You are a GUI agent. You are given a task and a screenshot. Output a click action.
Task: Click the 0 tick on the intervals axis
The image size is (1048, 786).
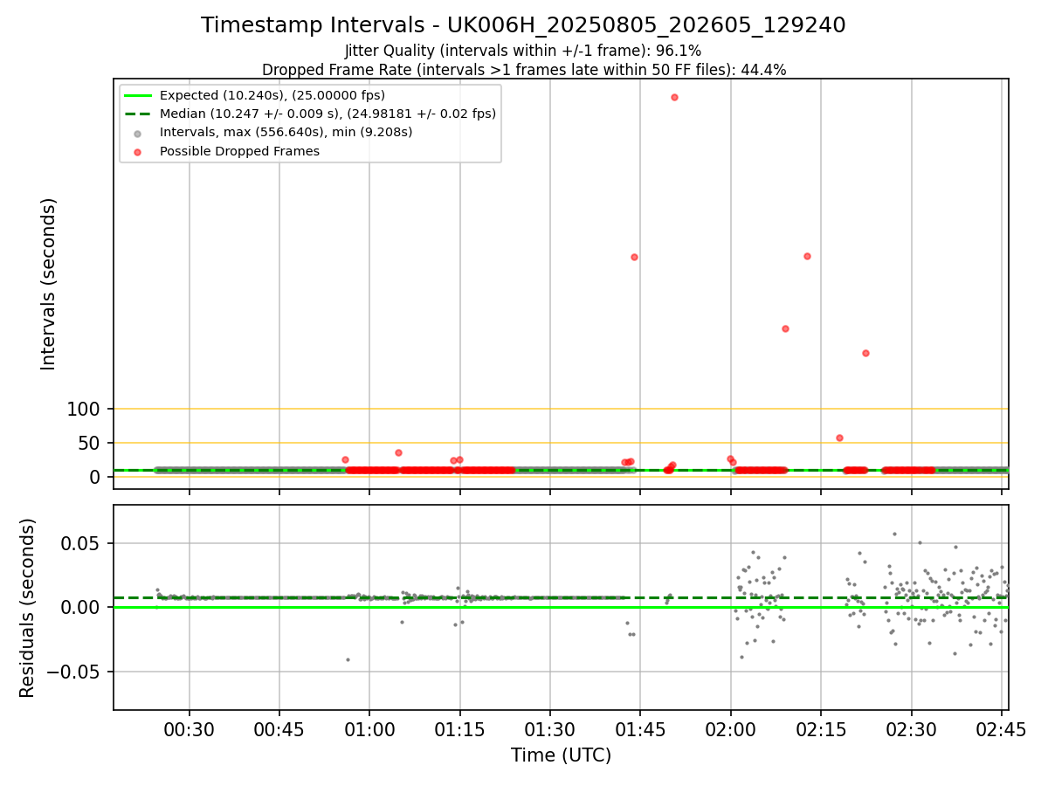96,477
